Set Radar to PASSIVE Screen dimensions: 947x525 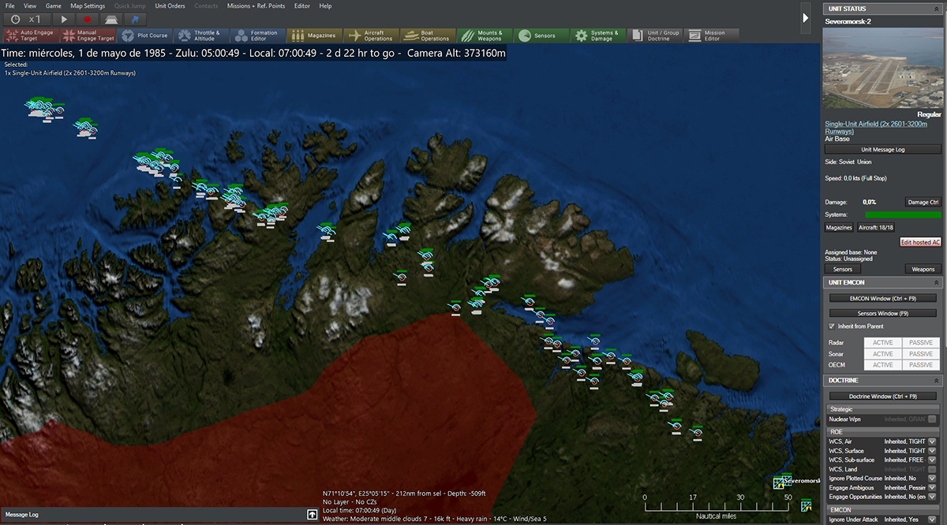pyautogui.click(x=920, y=343)
